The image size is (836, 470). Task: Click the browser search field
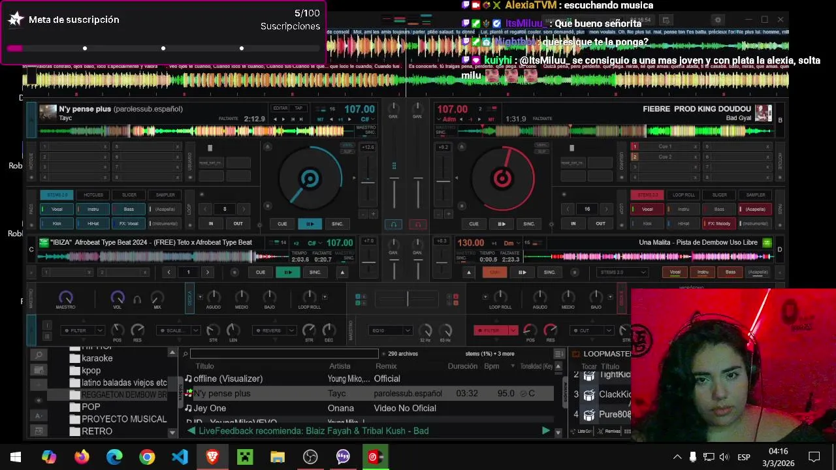tap(284, 354)
